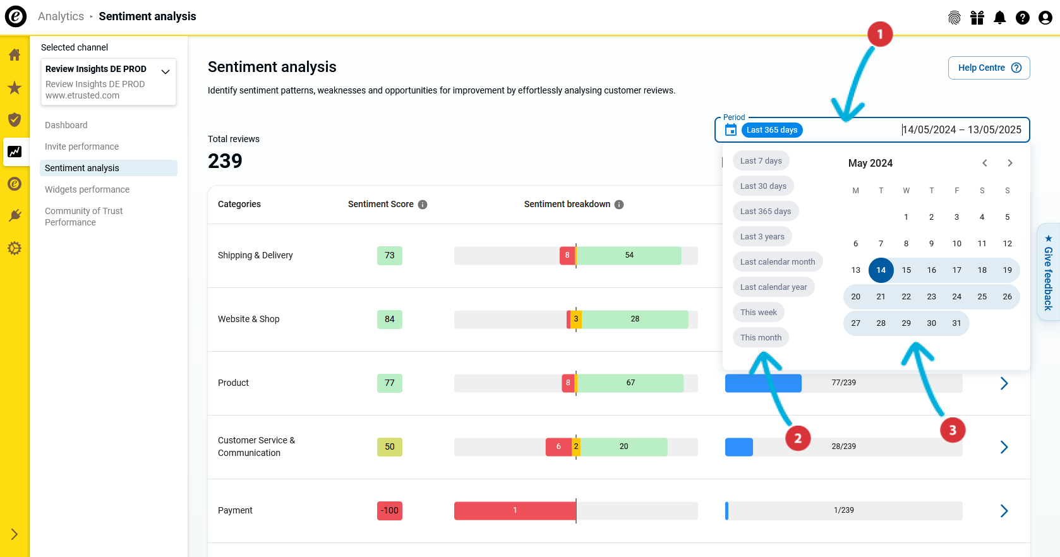The width and height of the screenshot is (1060, 557).
Task: Click the Payment negative red bar
Action: (x=515, y=511)
